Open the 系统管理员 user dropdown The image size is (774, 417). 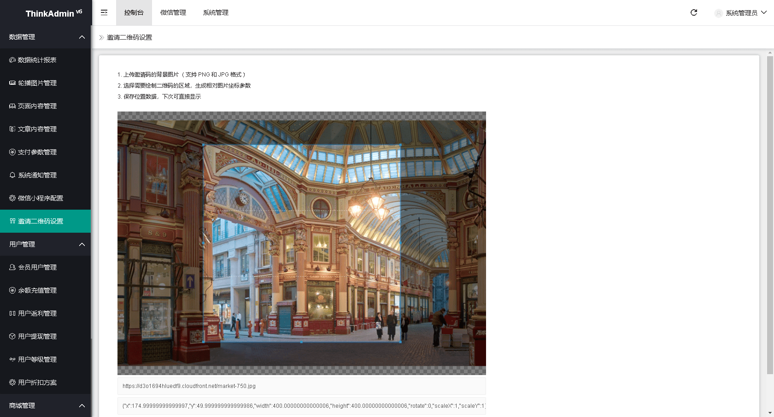[741, 13]
